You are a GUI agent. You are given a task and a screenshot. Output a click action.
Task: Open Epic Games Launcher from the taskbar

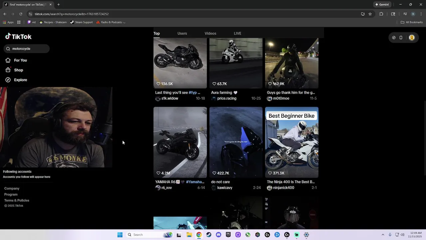[x=228, y=235]
